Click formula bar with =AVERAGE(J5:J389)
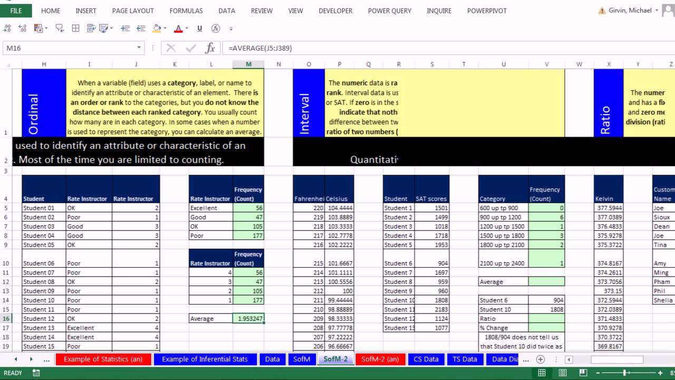The image size is (675, 380). click(448, 48)
